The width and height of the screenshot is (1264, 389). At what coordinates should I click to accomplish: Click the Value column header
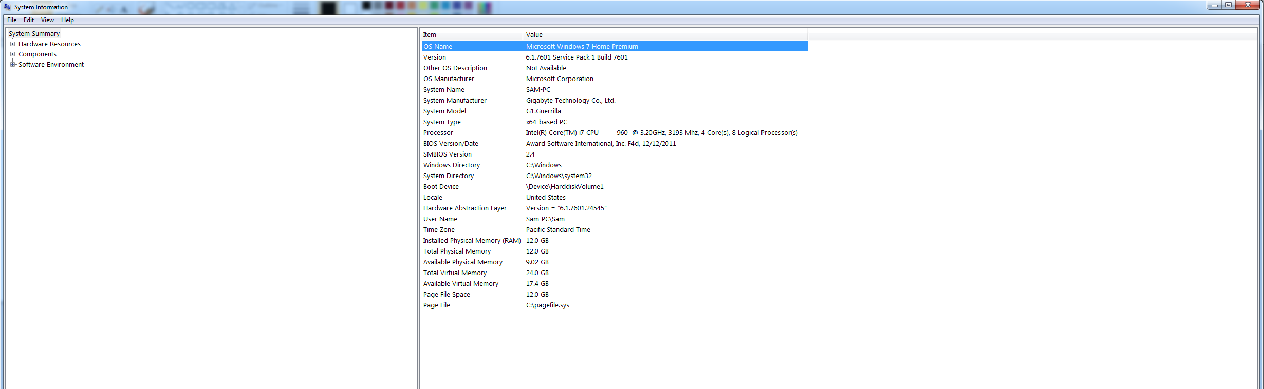pyautogui.click(x=664, y=35)
